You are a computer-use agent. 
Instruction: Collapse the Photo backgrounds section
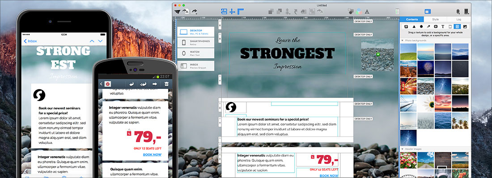click(x=402, y=40)
